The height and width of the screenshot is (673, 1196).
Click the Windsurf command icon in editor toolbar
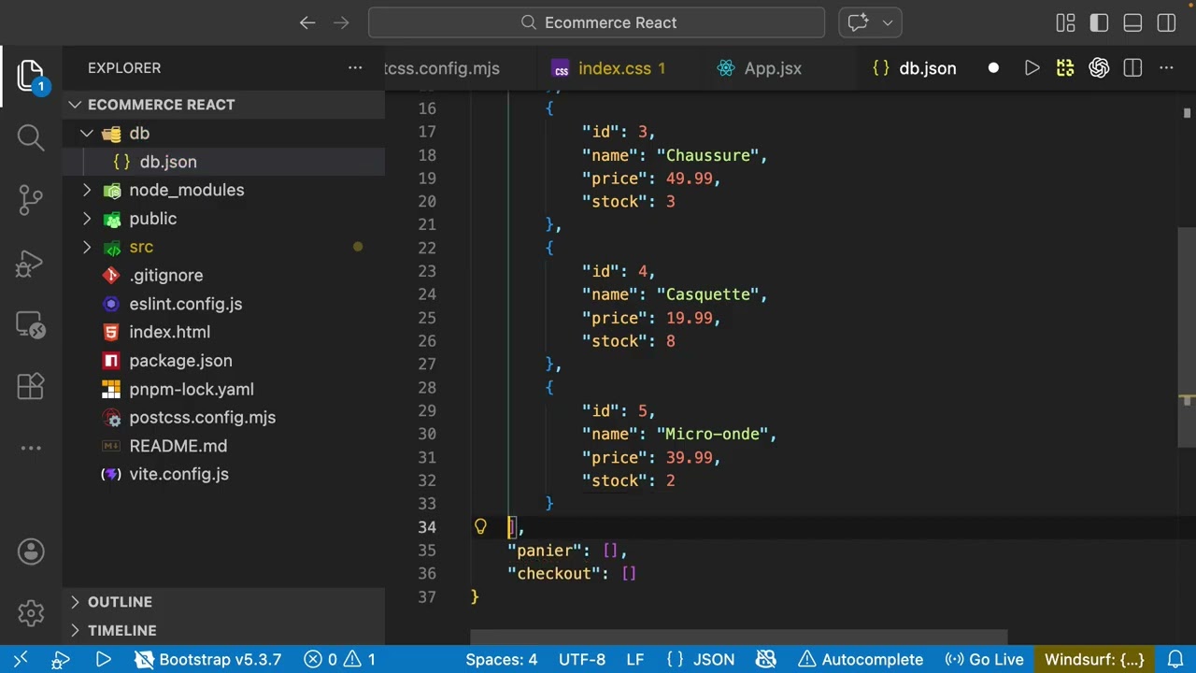(x=1065, y=68)
